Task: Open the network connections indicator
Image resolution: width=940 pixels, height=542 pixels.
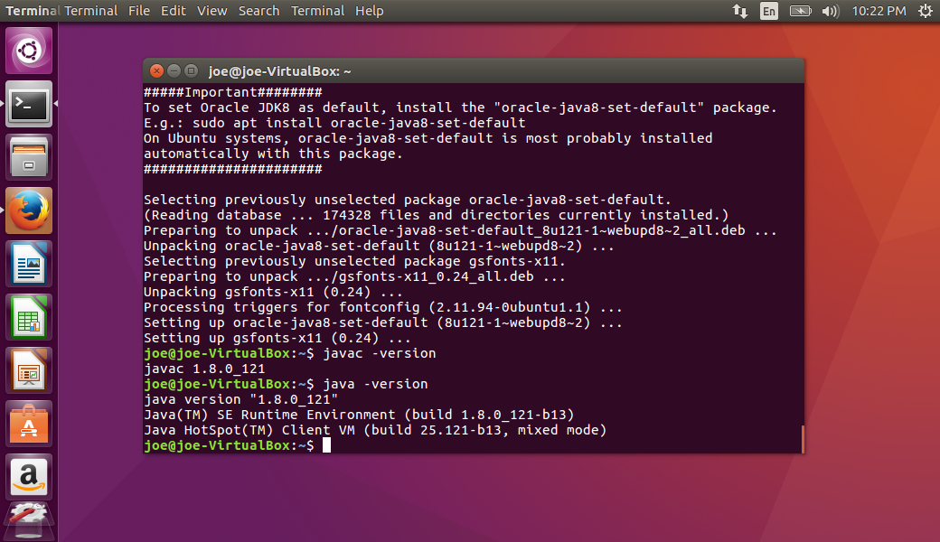Action: 739,11
